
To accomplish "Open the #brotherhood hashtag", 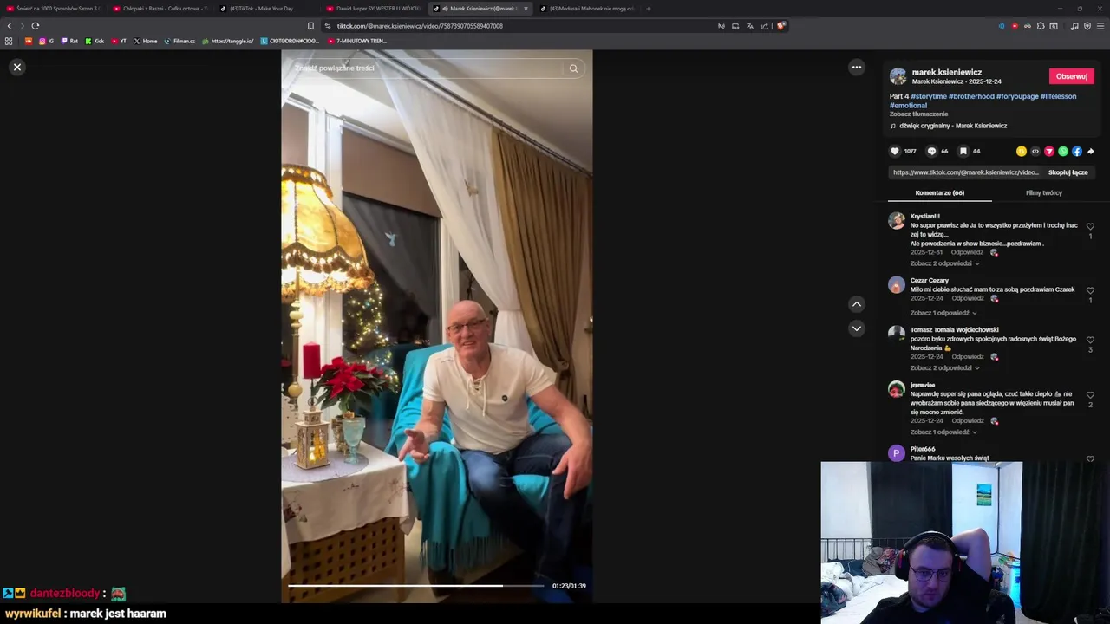I will coord(971,96).
